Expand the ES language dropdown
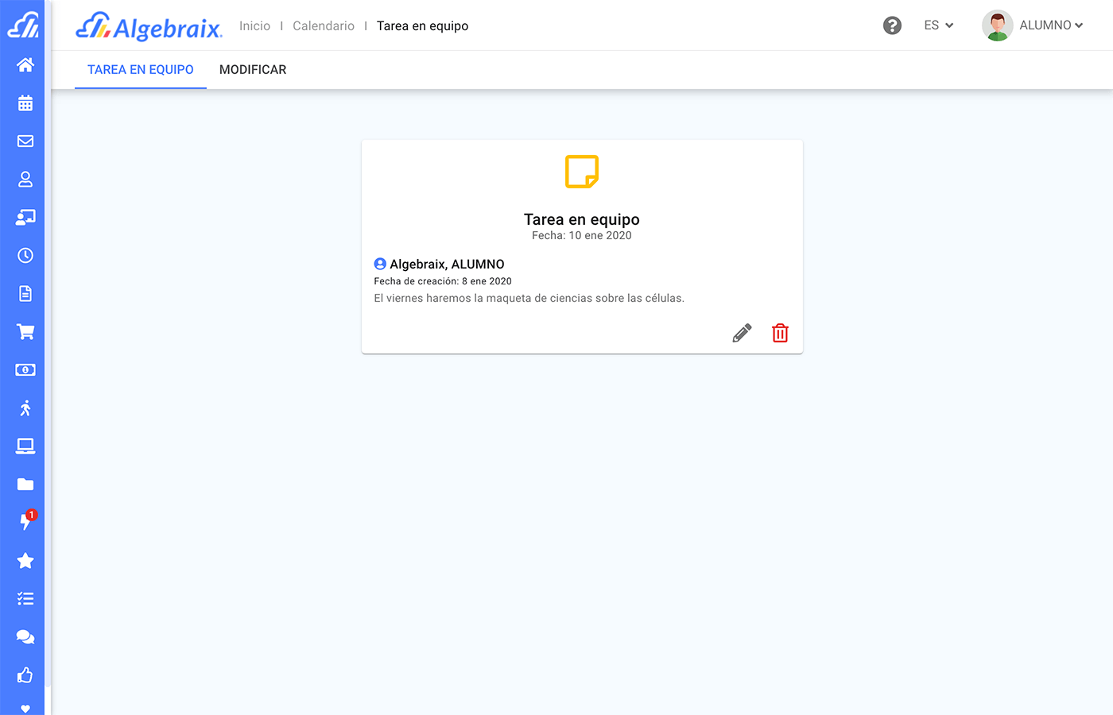This screenshot has height=715, width=1113. click(x=938, y=25)
